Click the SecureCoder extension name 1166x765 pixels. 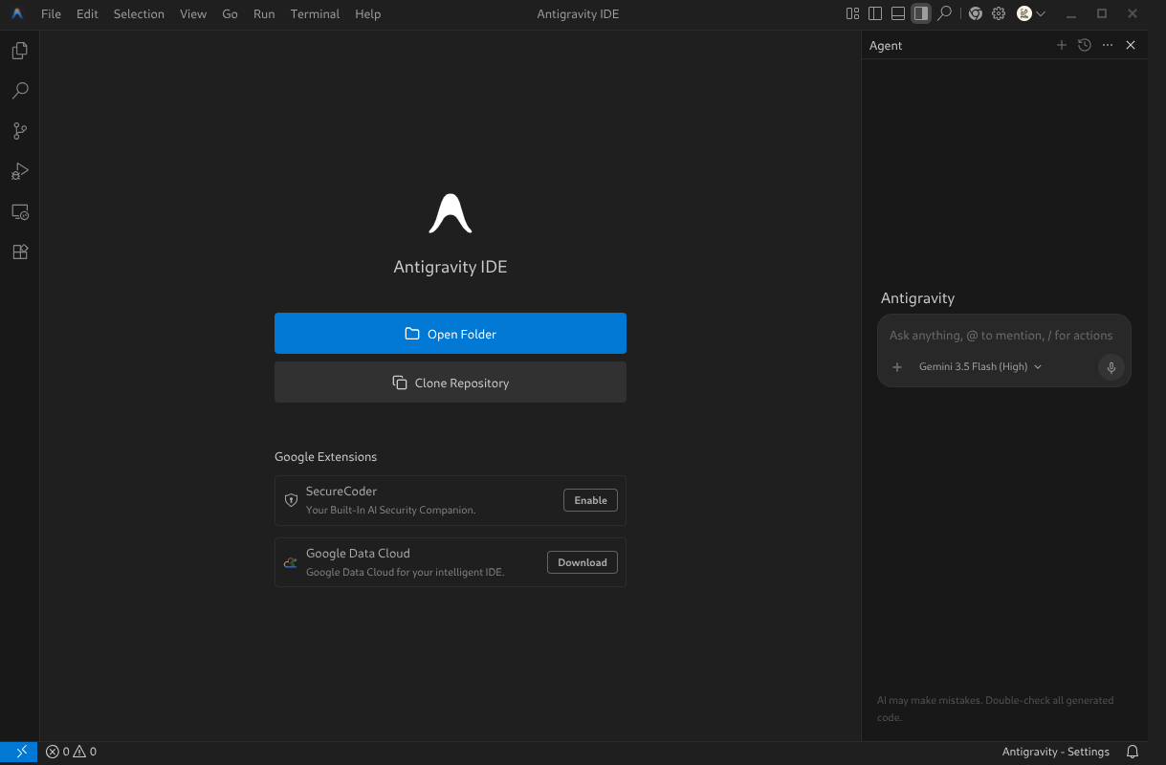click(x=341, y=492)
